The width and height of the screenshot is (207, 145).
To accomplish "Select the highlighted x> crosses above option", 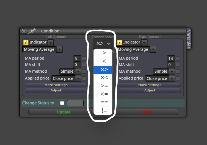I will point(103,70).
